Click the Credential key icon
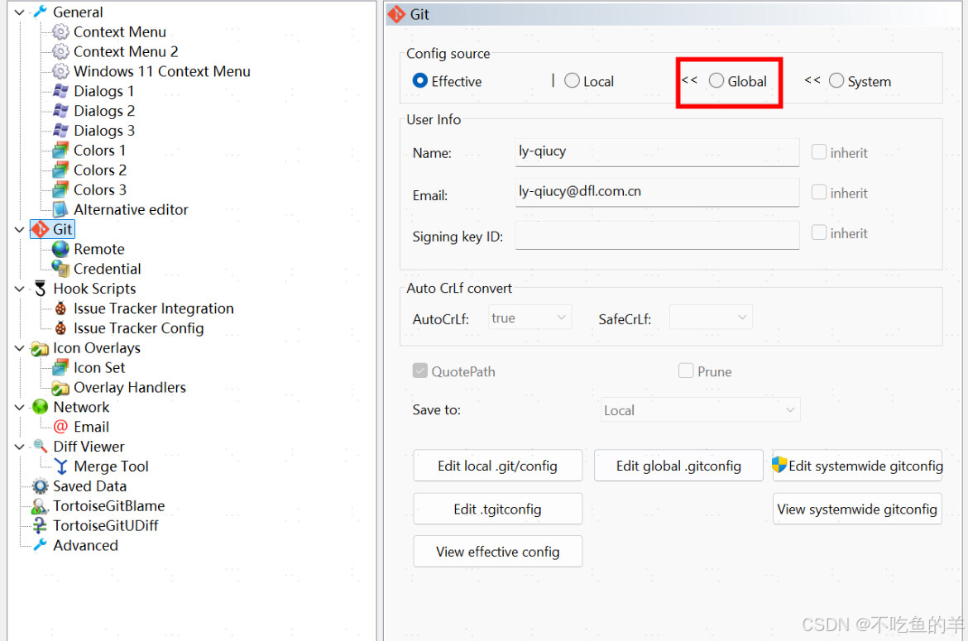The width and height of the screenshot is (968, 641). [x=60, y=268]
